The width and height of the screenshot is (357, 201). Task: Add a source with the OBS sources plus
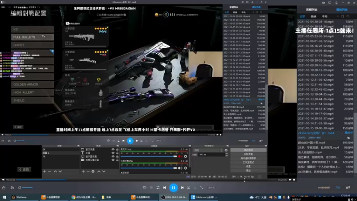(83, 172)
